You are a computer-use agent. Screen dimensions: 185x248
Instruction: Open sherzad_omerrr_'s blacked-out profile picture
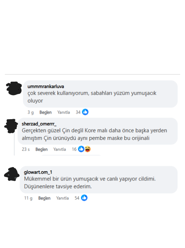click(11, 126)
